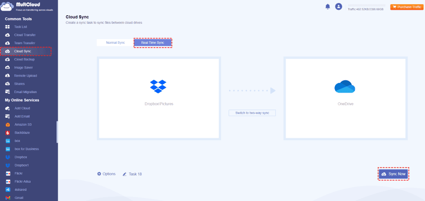Select the Real Time Sync tab
425x201 pixels.
click(153, 42)
